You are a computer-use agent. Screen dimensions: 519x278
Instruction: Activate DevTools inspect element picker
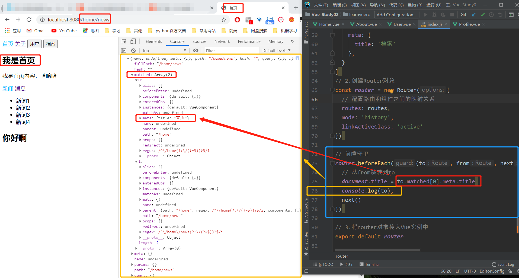coord(124,41)
